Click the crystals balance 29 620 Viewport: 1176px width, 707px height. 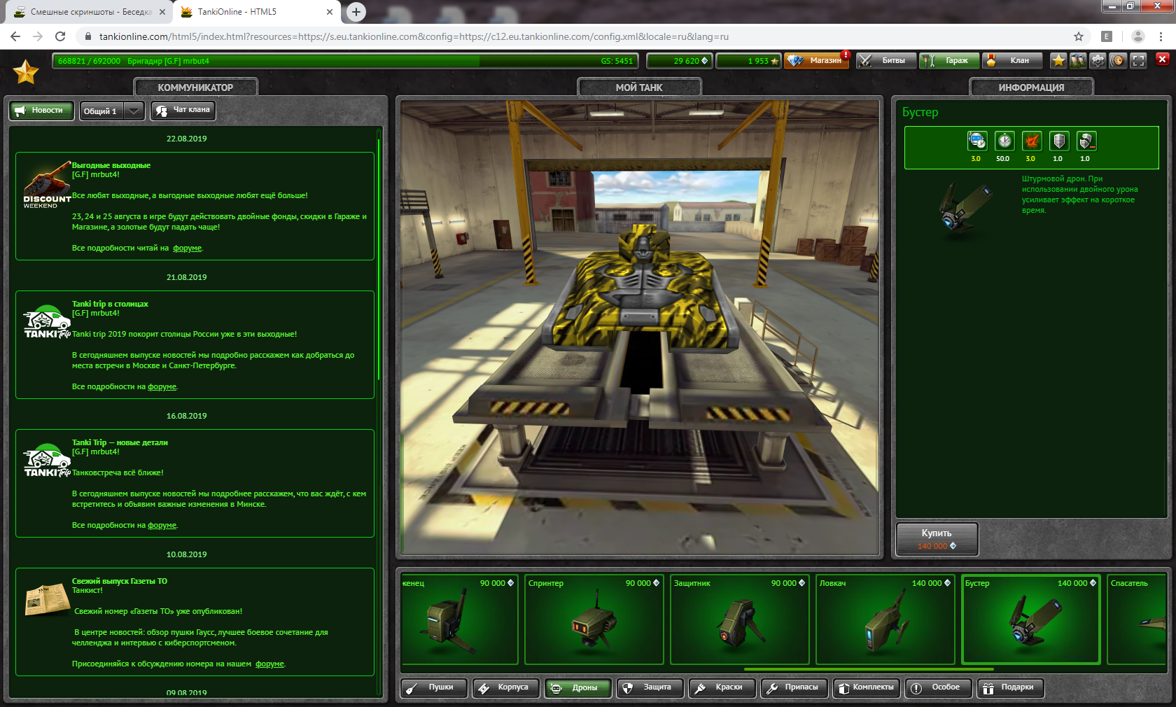tap(678, 61)
